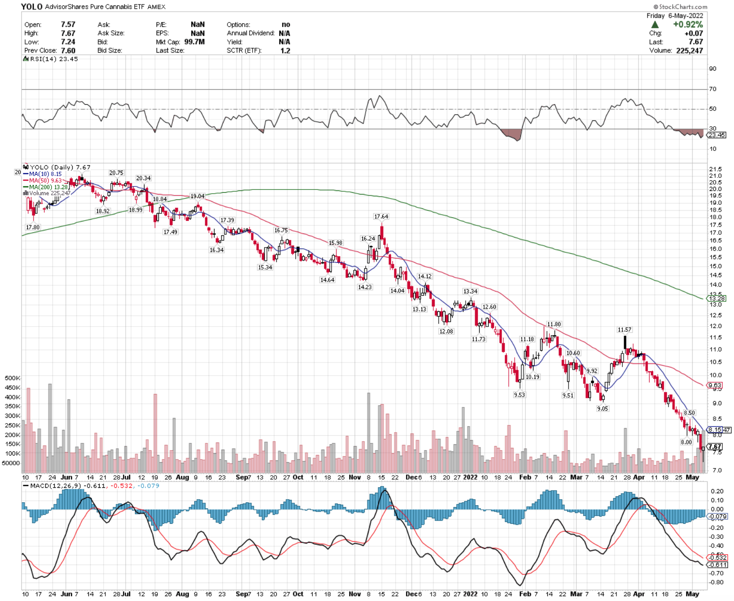Click the 14.23 low annotation
The image size is (734, 601).
click(x=365, y=287)
